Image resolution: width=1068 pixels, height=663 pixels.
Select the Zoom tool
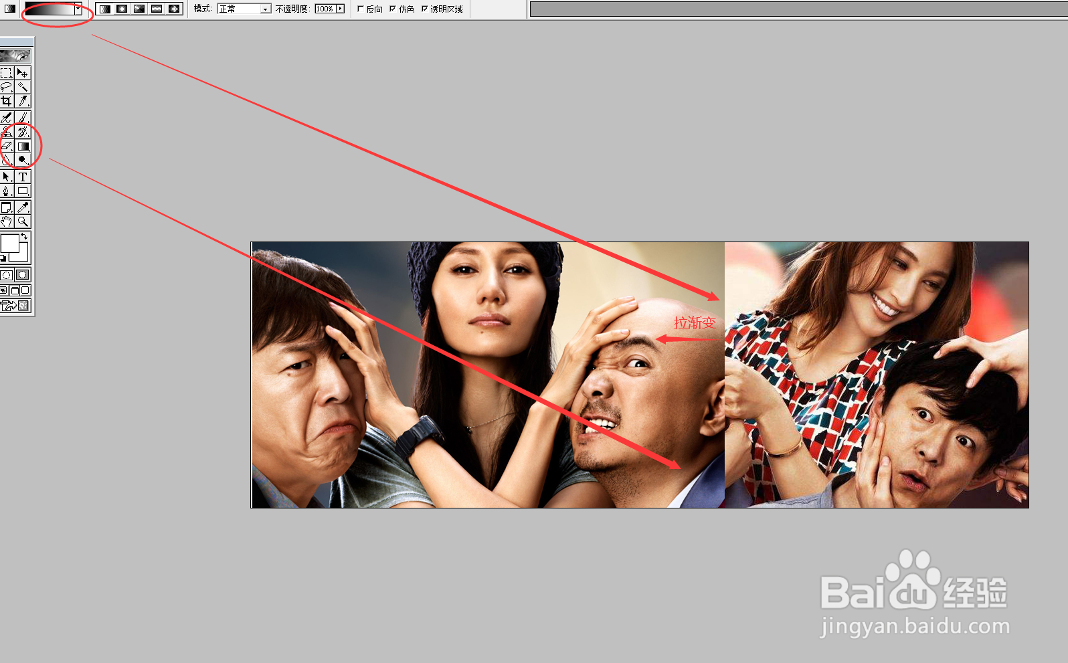(23, 221)
